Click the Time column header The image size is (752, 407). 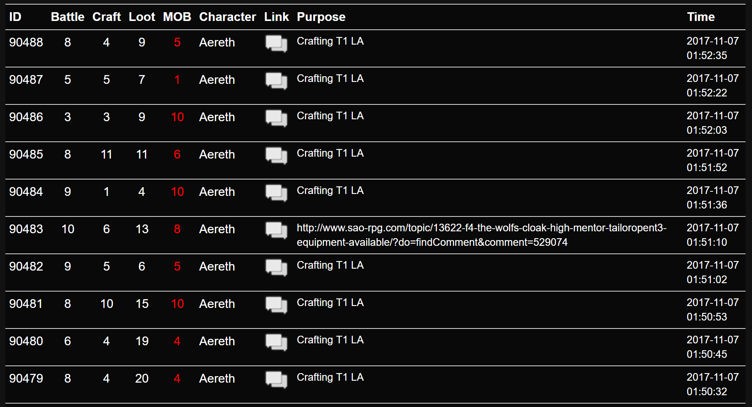[x=701, y=17]
